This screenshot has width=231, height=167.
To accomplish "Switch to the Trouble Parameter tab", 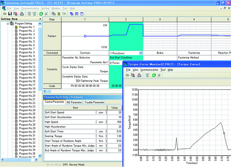I will (x=94, y=102).
